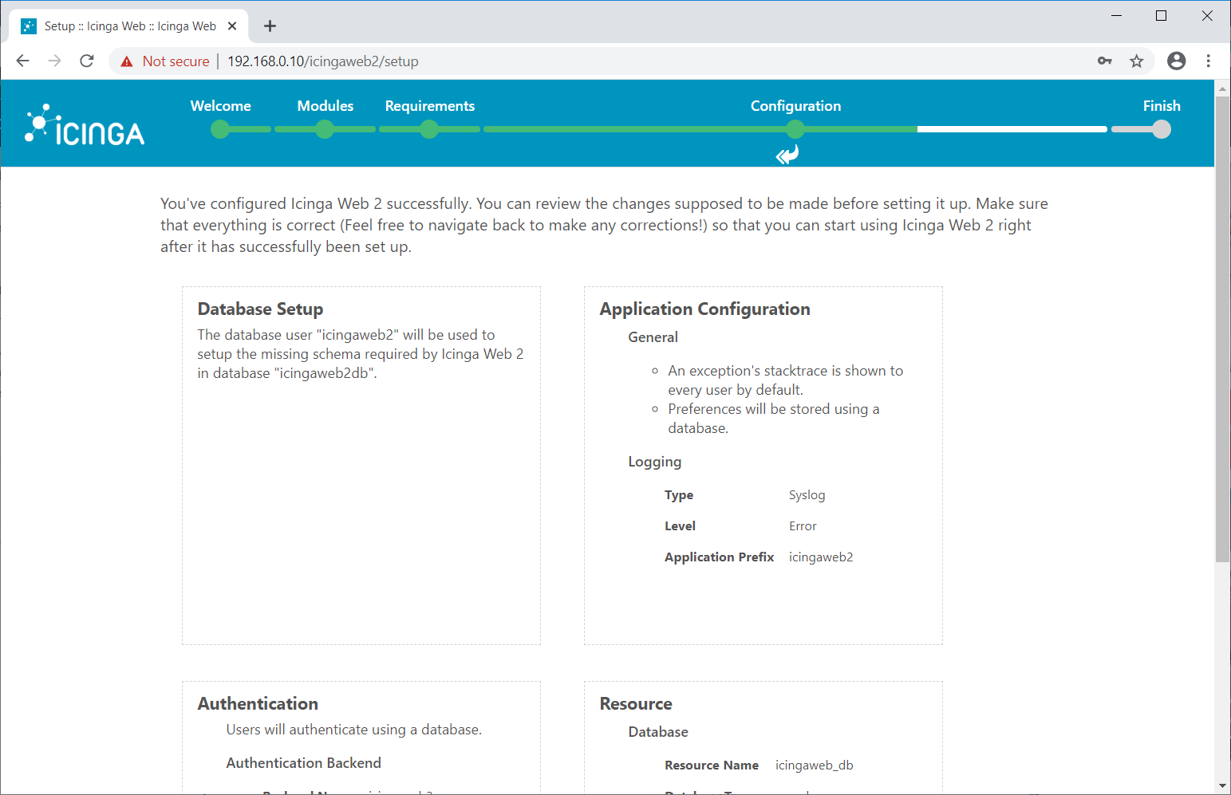Go back using the double-arrow icon under Configuration
1231x795 pixels.
tap(787, 155)
